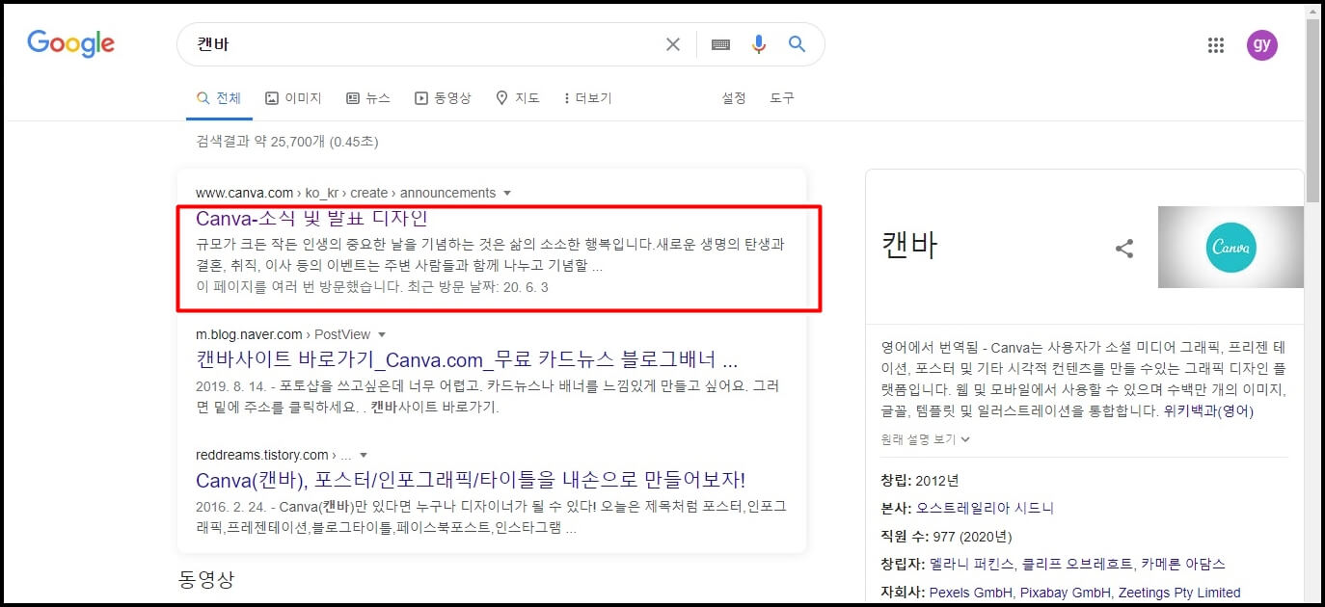The image size is (1325, 607).
Task: Switch to the 뉴스 tab
Action: click(x=368, y=98)
